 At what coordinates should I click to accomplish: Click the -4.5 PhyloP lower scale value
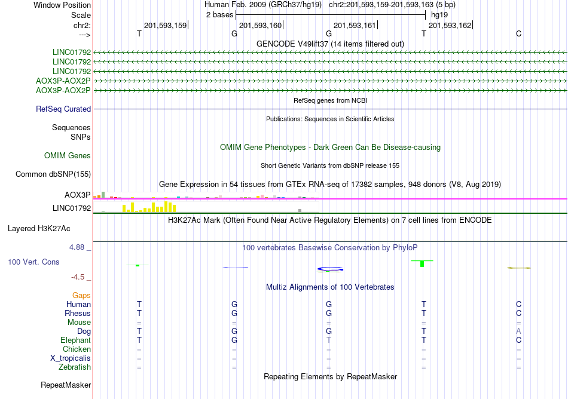coord(78,277)
